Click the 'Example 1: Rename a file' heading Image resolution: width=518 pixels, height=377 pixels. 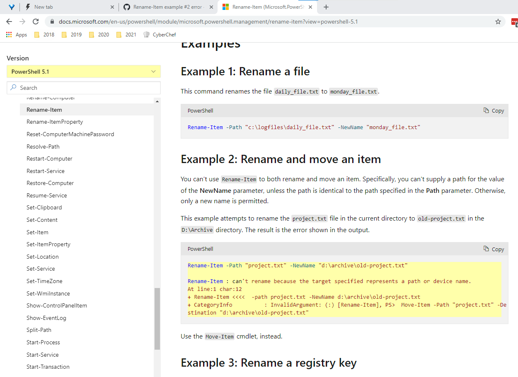click(245, 72)
